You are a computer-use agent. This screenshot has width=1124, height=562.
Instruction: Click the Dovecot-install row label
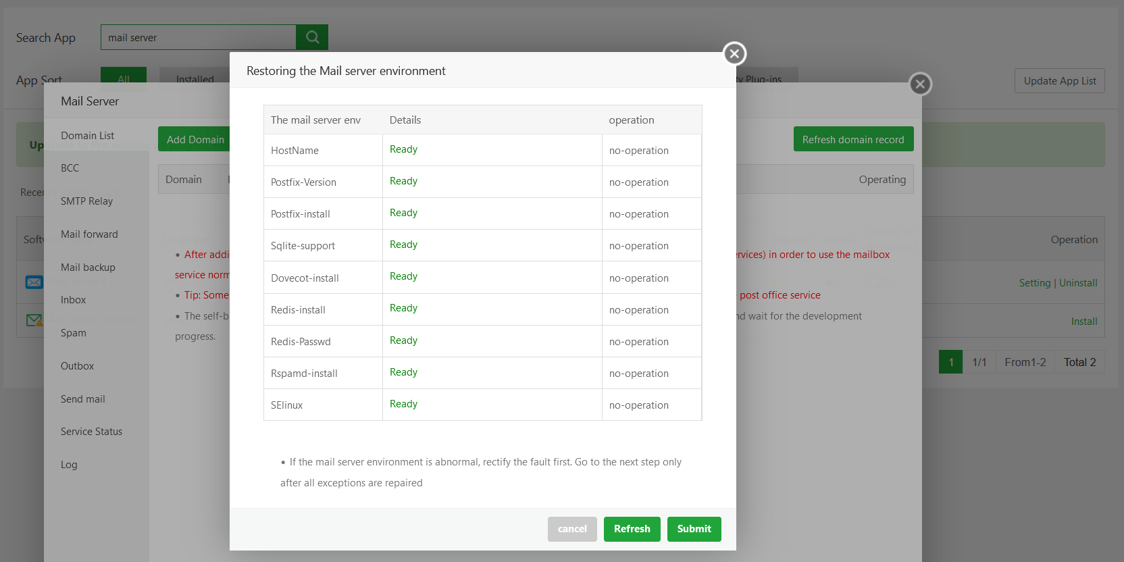(305, 278)
